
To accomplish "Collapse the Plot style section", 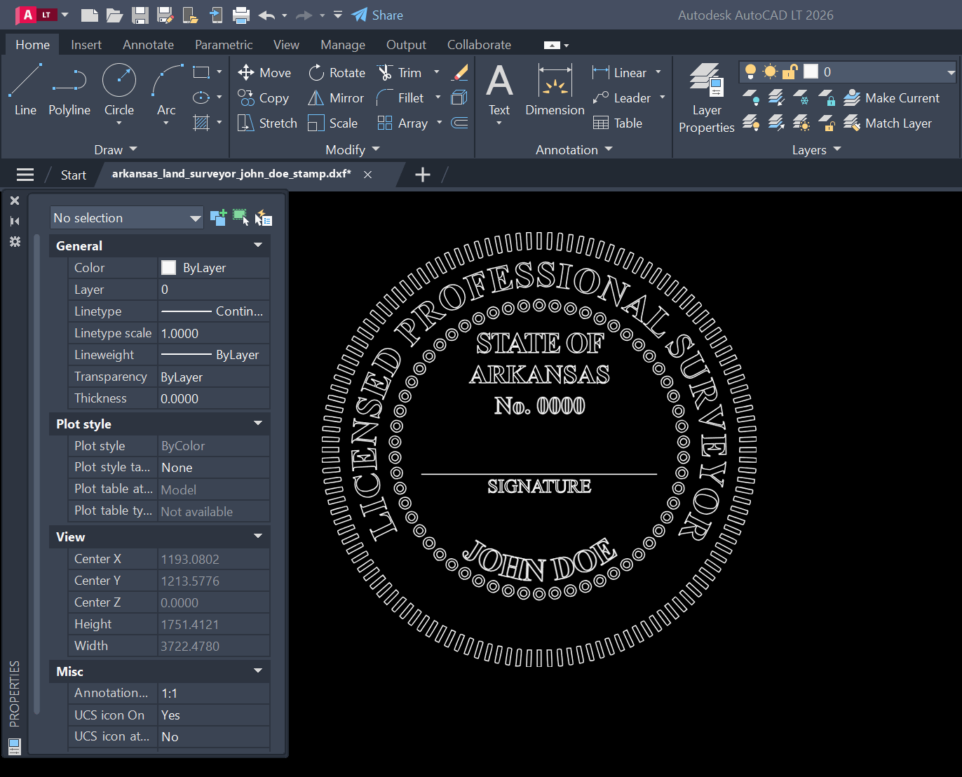I will [258, 424].
